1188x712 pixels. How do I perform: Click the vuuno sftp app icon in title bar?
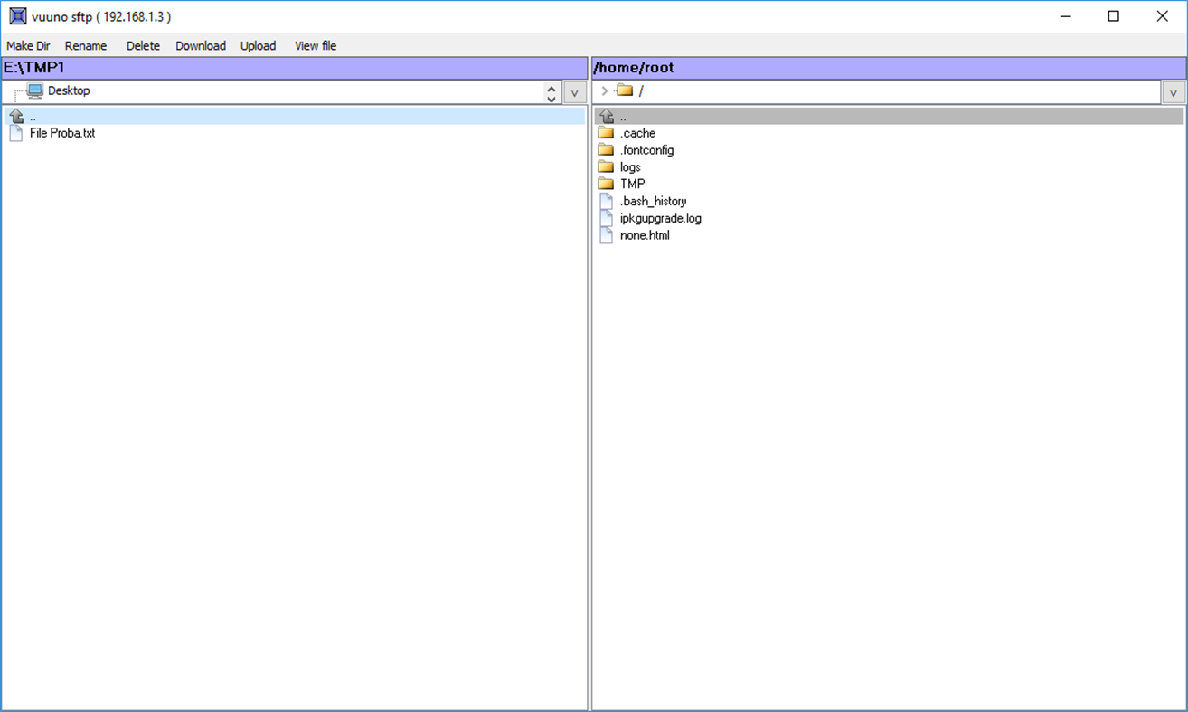(17, 16)
